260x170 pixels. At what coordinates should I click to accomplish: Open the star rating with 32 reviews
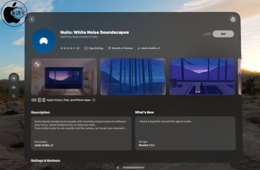(70, 48)
